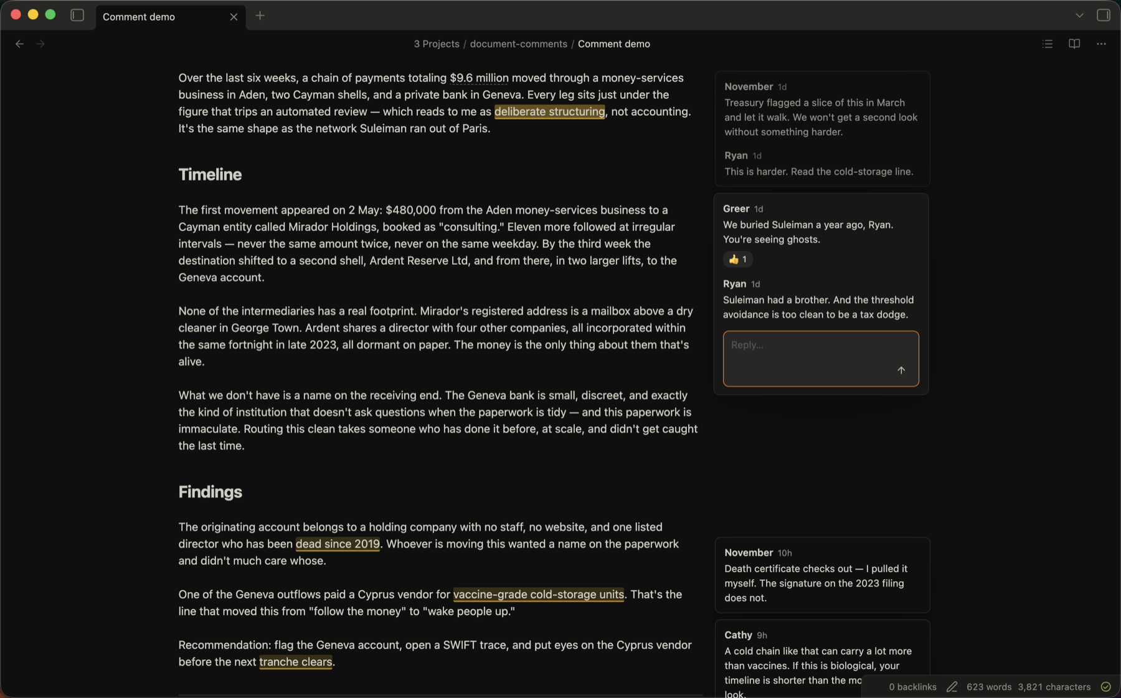The height and width of the screenshot is (698, 1121).
Task: Focus the Reply text field
Action: tap(821, 359)
